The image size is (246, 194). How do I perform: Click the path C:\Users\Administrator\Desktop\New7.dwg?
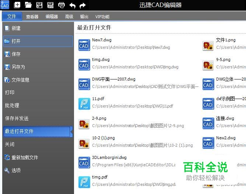tap(131, 47)
